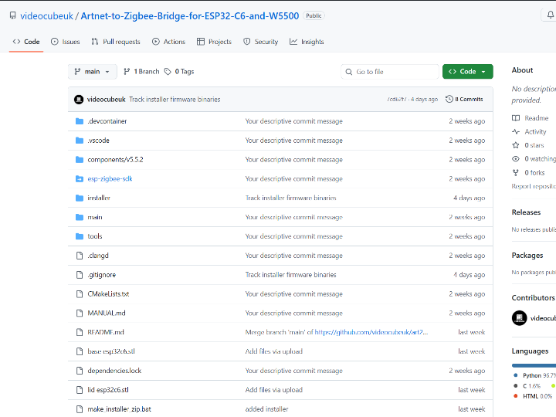Click the esp-zigbee-sdk submodule folder icon

79,178
